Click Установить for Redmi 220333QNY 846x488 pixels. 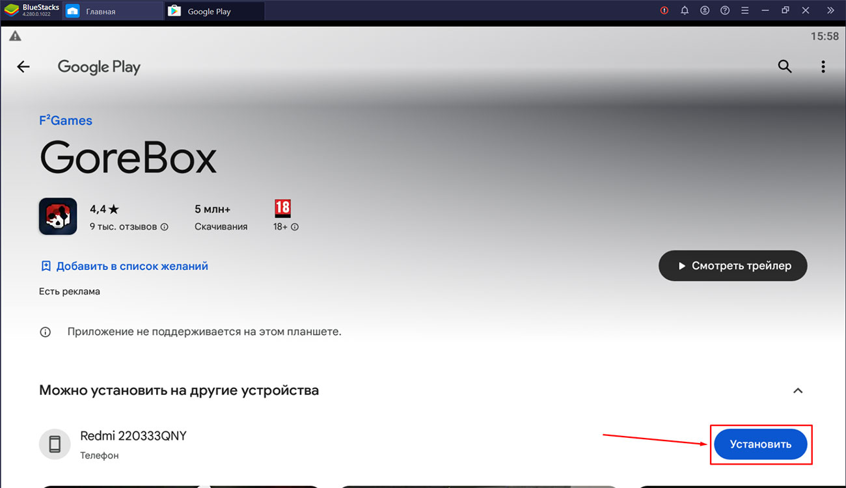pyautogui.click(x=761, y=444)
